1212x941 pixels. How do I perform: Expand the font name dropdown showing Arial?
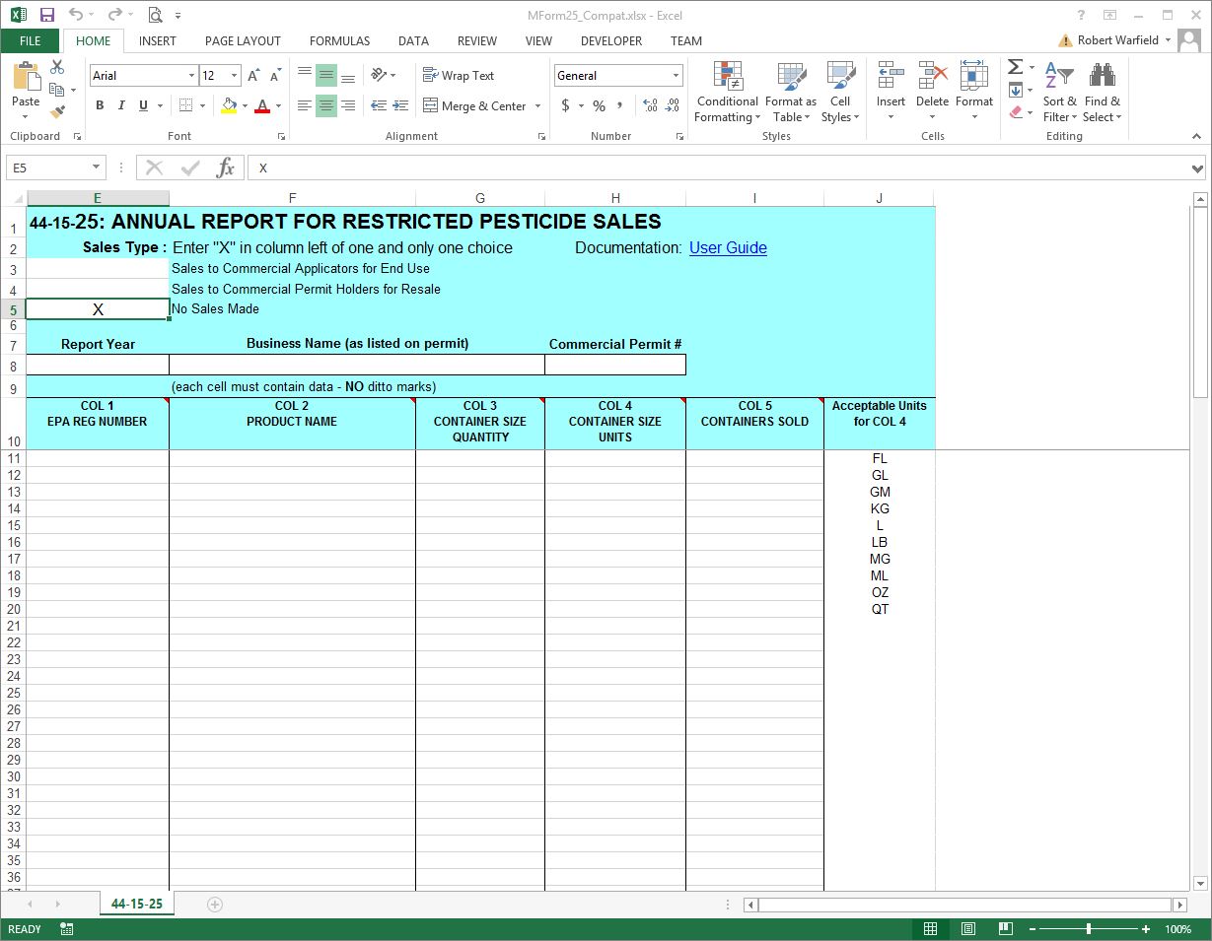[x=191, y=76]
